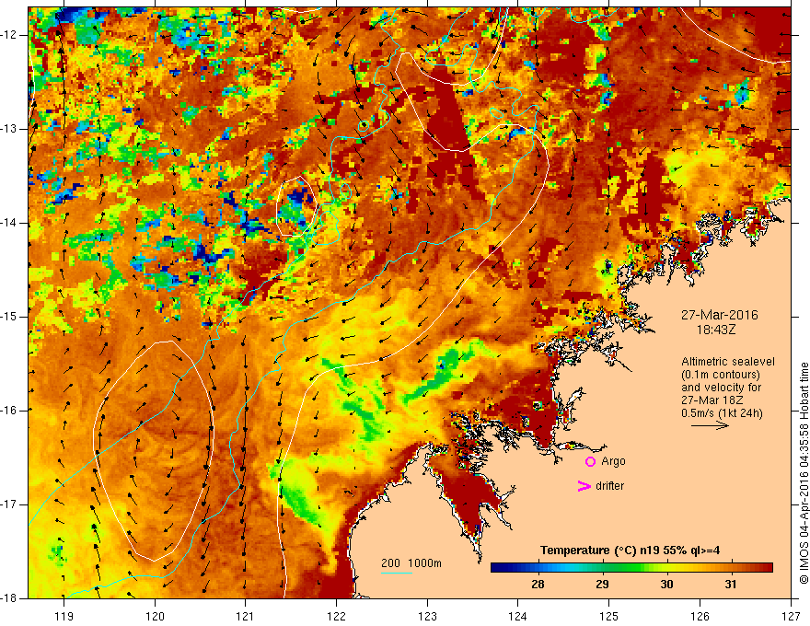Click longitude axis label 121
Image resolution: width=810 pixels, height=626 pixels.
(x=246, y=616)
